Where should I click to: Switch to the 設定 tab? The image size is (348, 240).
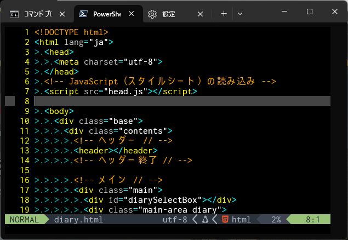[x=169, y=14]
